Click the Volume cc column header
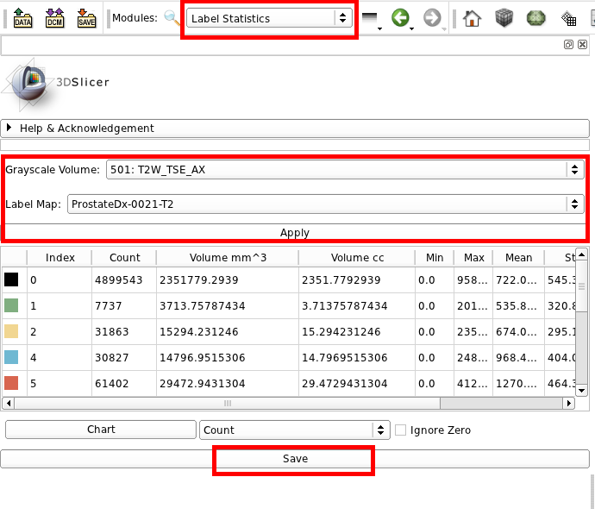Screen dimensions: 595x521 tap(357, 258)
